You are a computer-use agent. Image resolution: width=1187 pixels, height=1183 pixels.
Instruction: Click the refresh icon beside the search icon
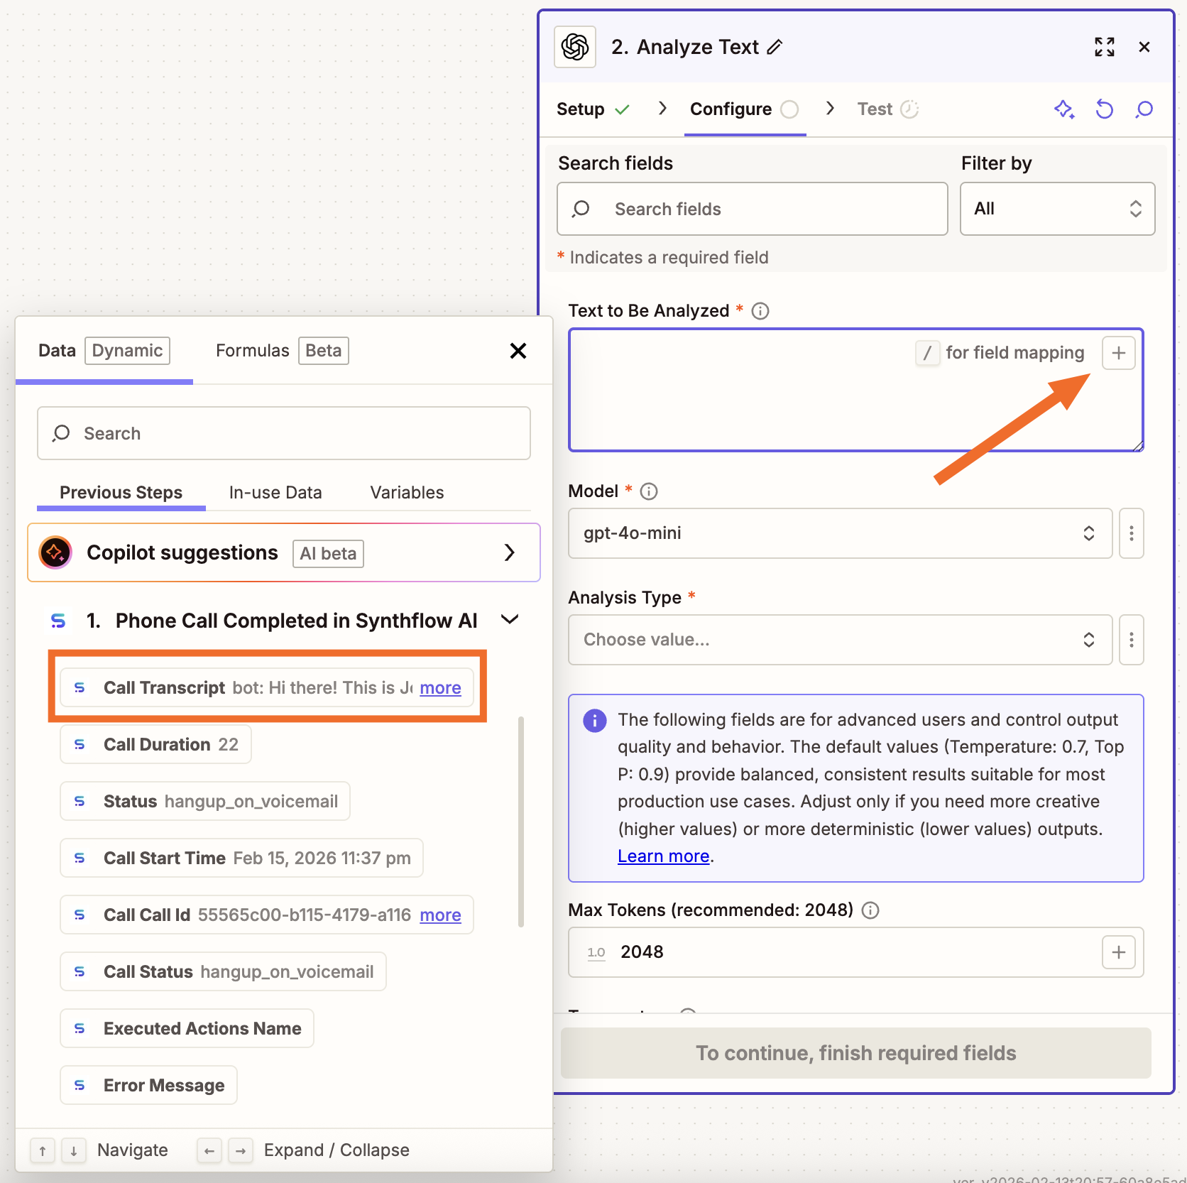coord(1104,109)
